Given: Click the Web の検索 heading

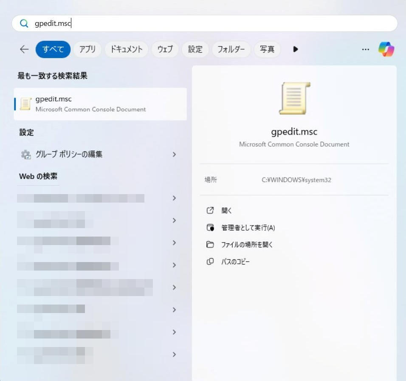Looking at the screenshot, I should pyautogui.click(x=38, y=176).
